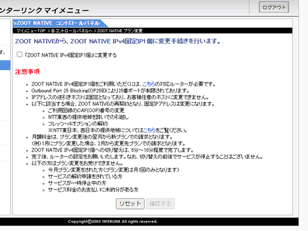The image size is (308, 231).
Task: Click the 今月プラン変更をされた方 line
Action: pos(113,170)
